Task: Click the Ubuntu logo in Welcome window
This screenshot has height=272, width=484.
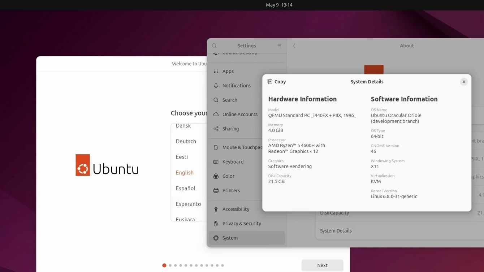Action: coord(107,165)
